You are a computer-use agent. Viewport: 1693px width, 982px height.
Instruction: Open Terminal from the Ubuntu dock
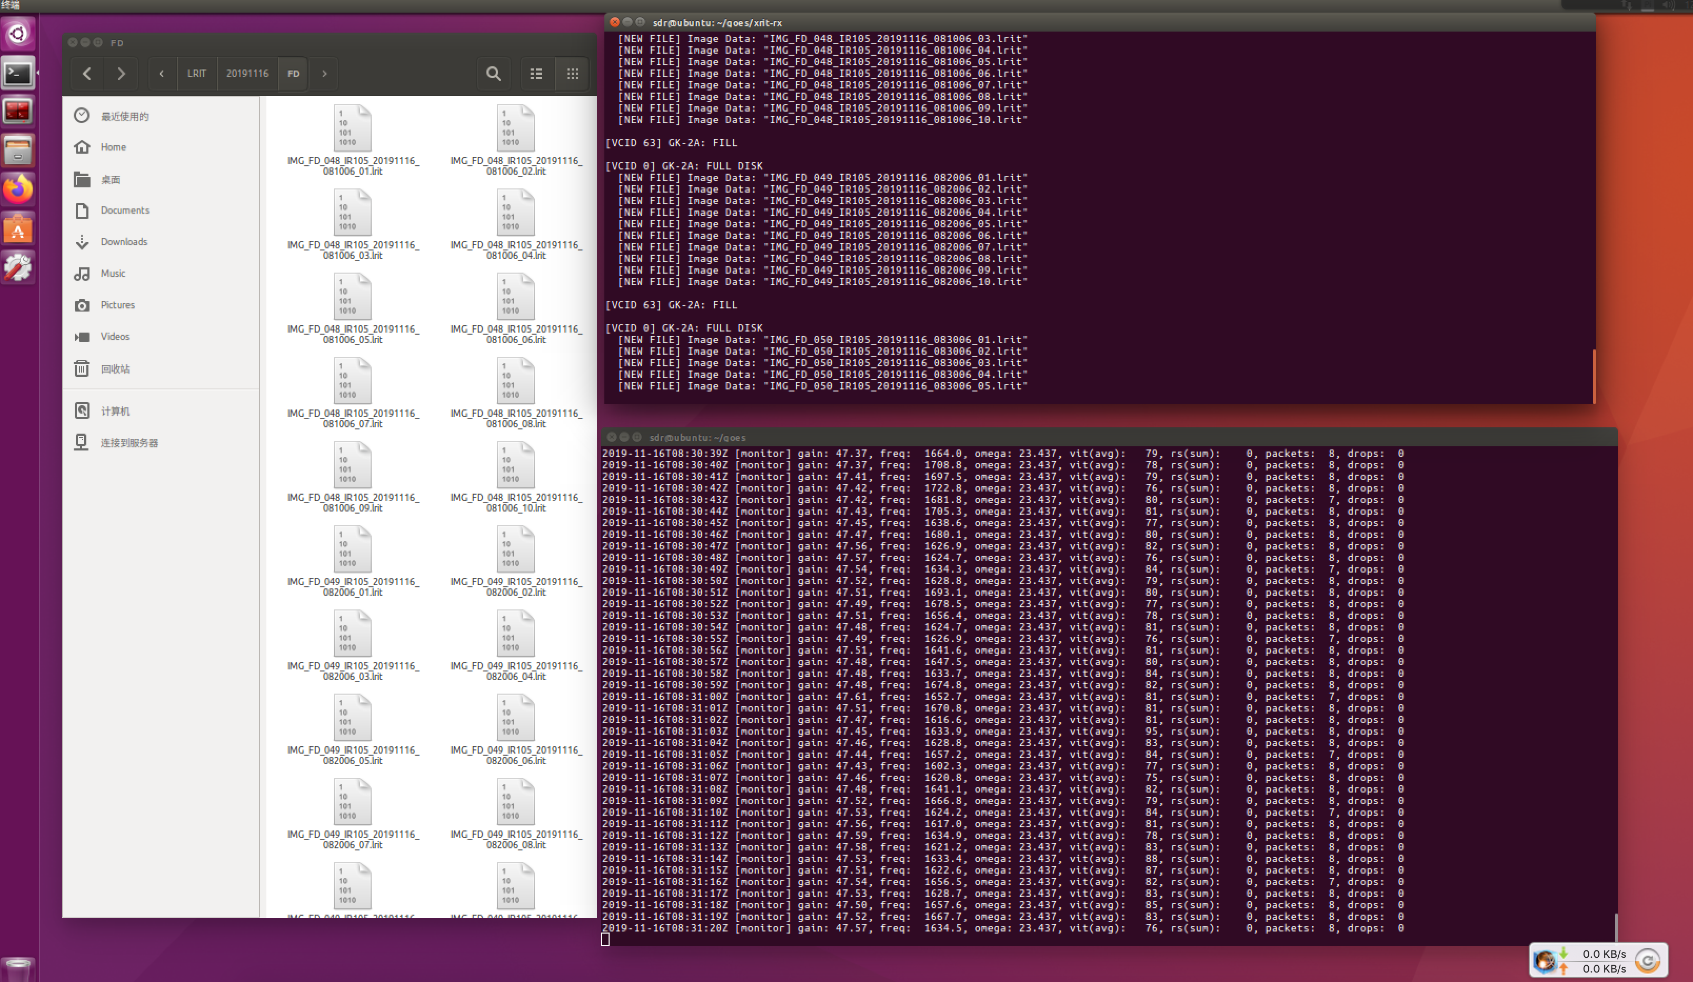(x=18, y=73)
